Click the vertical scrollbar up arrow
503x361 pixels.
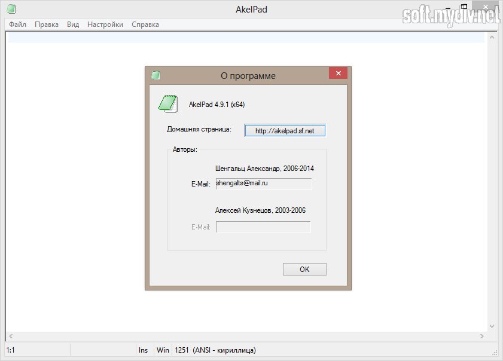click(492, 37)
